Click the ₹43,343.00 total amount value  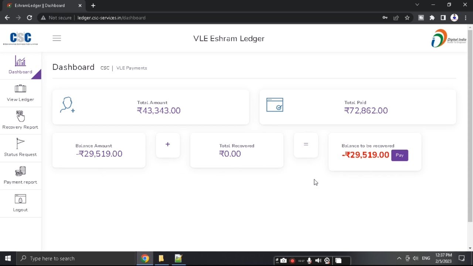[159, 110]
